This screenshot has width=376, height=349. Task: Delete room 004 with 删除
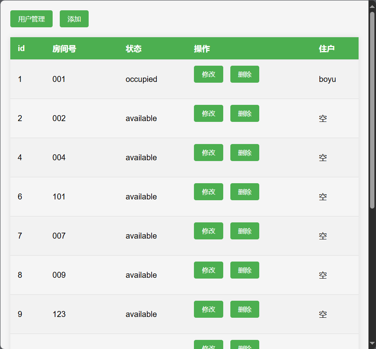[x=245, y=152]
